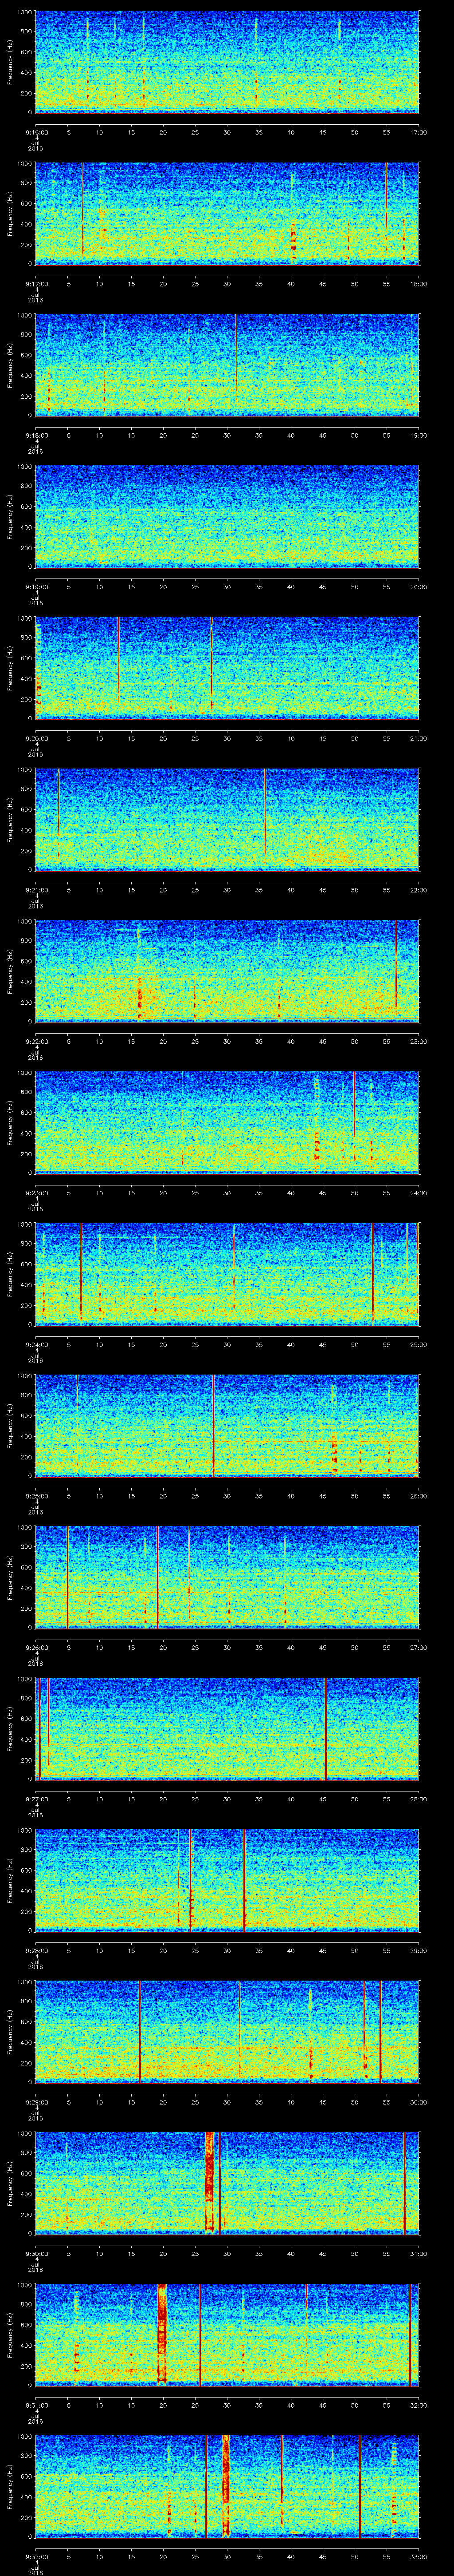Select the spectrogram panel starting at 9:25:00
Image resolution: width=454 pixels, height=2576 pixels.
pyautogui.click(x=227, y=1425)
